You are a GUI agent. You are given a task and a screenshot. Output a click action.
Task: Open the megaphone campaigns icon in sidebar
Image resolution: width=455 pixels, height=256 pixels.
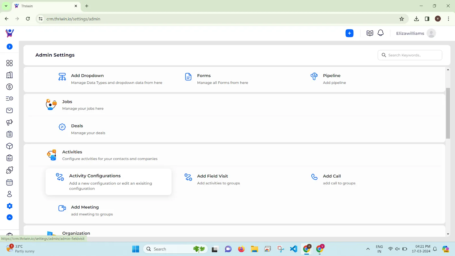(9, 122)
